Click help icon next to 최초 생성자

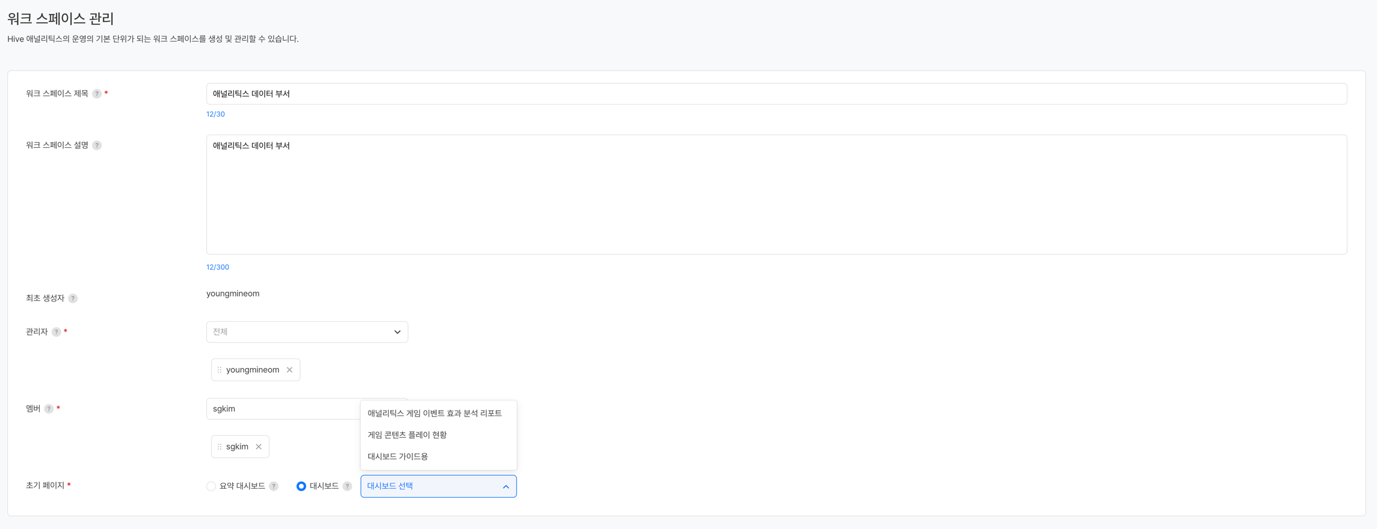(x=73, y=298)
